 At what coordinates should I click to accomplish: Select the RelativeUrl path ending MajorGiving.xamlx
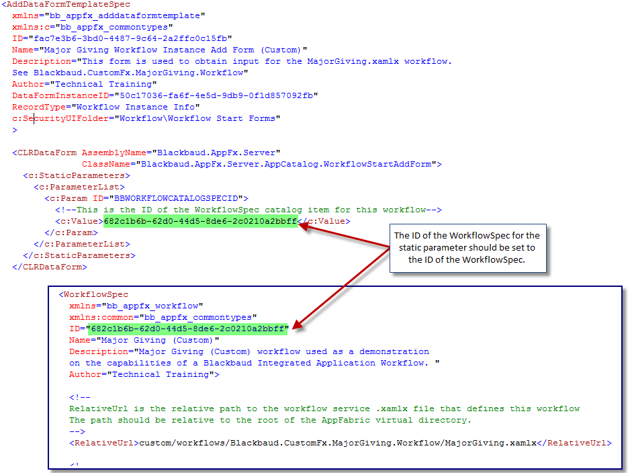pos(338,443)
